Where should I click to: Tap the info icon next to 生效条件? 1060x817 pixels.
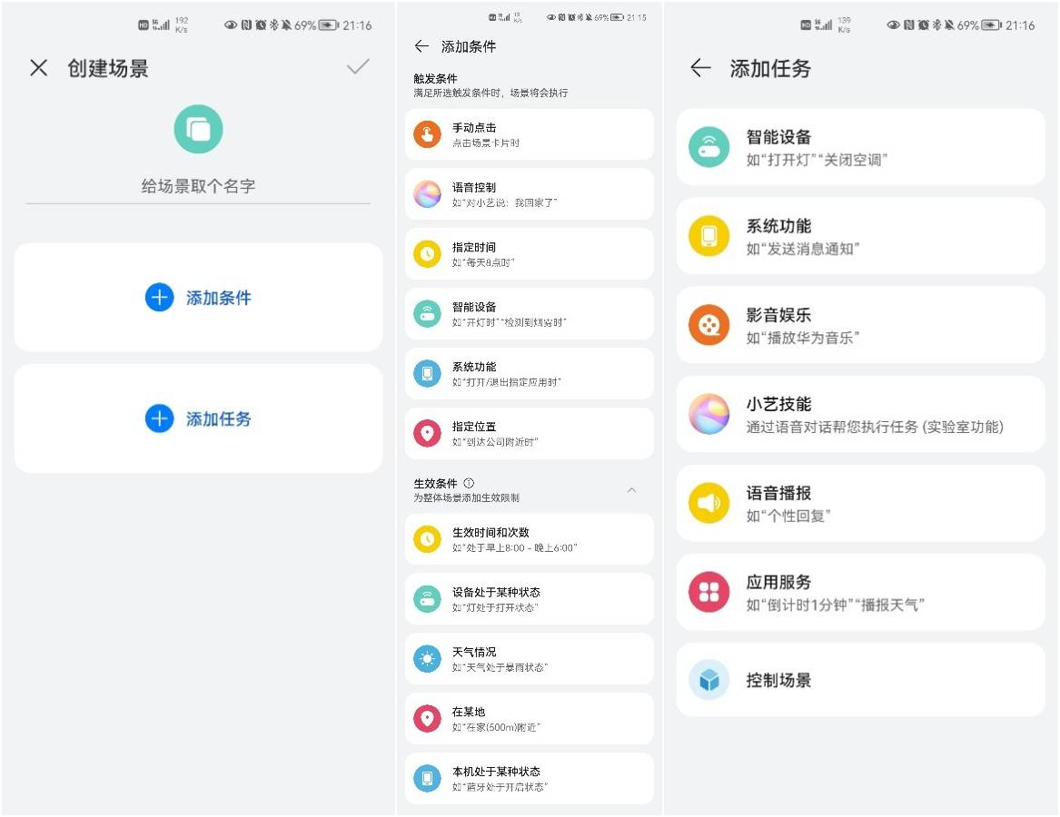click(x=469, y=483)
